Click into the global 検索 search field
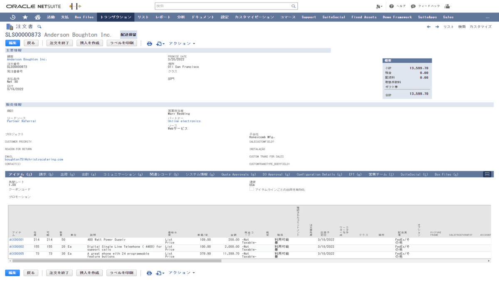 [223, 6]
